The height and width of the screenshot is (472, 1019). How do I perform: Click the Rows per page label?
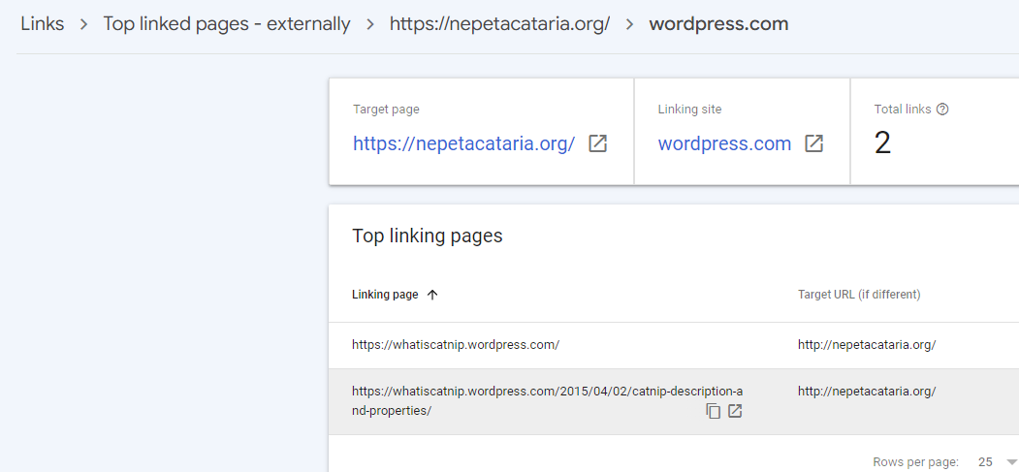(x=915, y=462)
